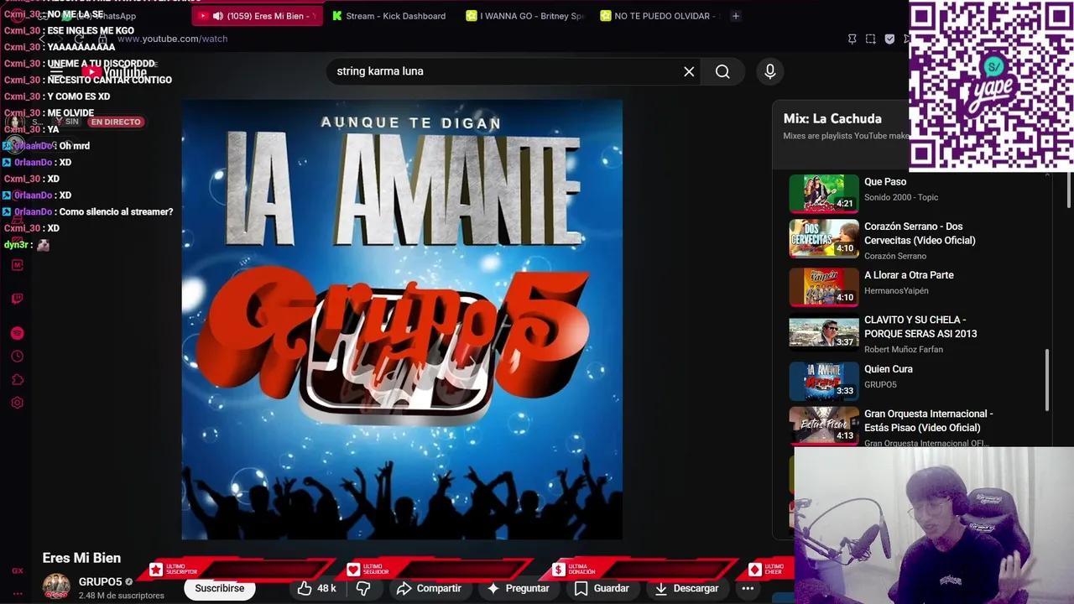Open Settings gear icon in sidebar
The height and width of the screenshot is (604, 1074).
point(17,403)
